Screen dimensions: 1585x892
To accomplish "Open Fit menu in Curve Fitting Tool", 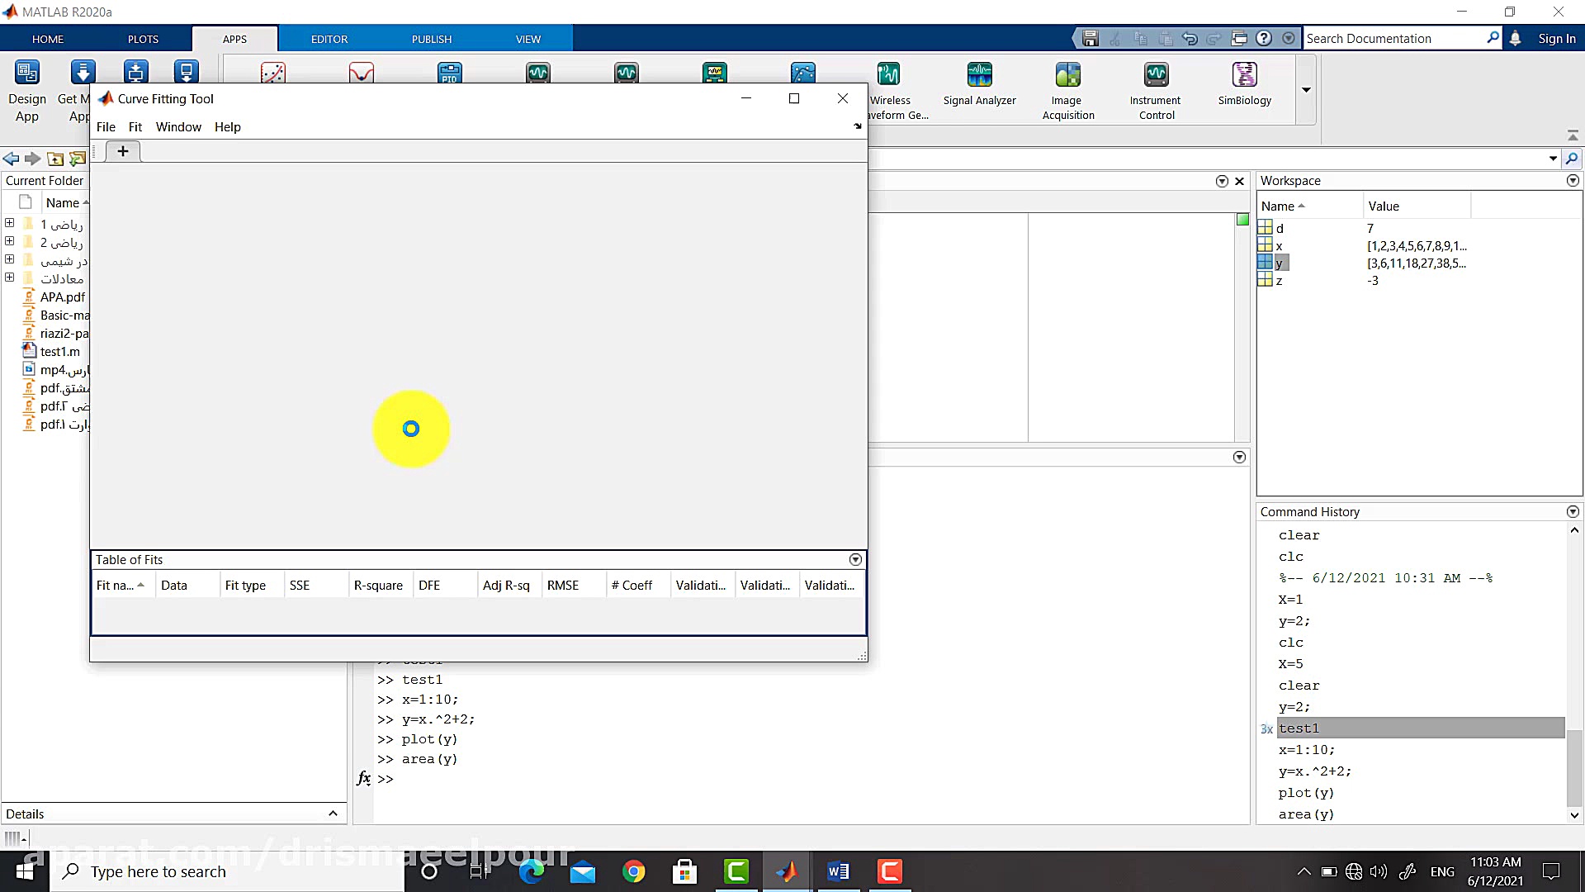I will [135, 126].
